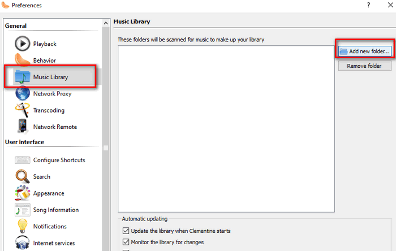Click sidebar scrollbar up arrow

tap(106, 23)
